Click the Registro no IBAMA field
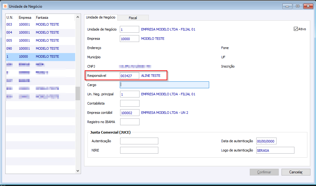 (130, 122)
